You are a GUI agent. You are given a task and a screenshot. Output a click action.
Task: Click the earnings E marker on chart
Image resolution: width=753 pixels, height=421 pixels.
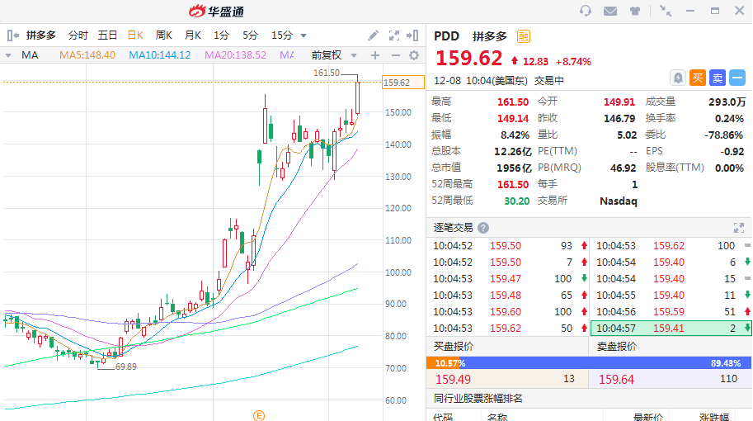click(x=259, y=416)
